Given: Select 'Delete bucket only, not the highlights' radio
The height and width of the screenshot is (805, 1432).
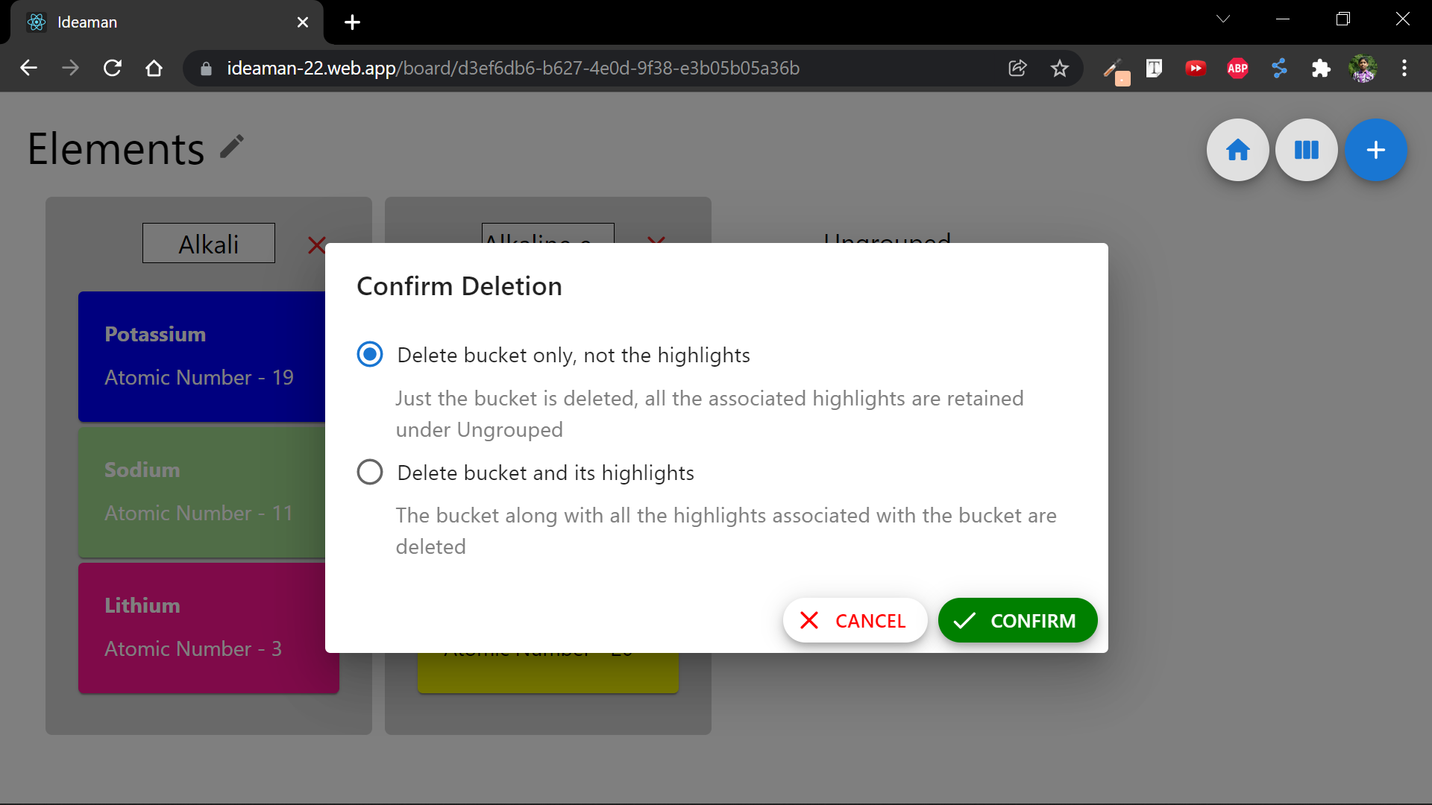Looking at the screenshot, I should pyautogui.click(x=370, y=355).
